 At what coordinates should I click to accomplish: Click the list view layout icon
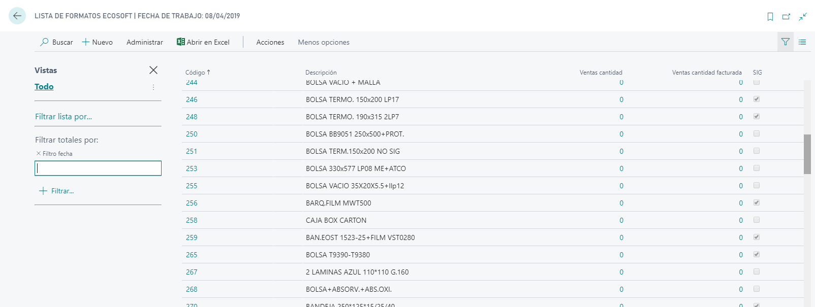tap(802, 42)
